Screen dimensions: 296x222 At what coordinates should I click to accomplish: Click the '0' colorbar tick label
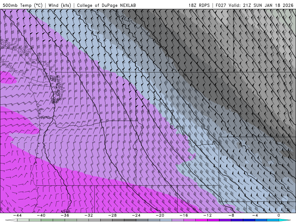pyautogui.click(x=279, y=215)
